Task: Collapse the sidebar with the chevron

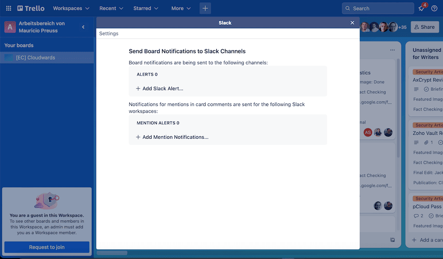Action: pos(83,27)
